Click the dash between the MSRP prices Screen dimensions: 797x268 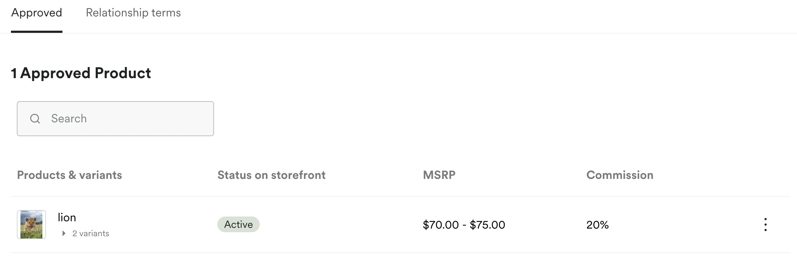(464, 225)
